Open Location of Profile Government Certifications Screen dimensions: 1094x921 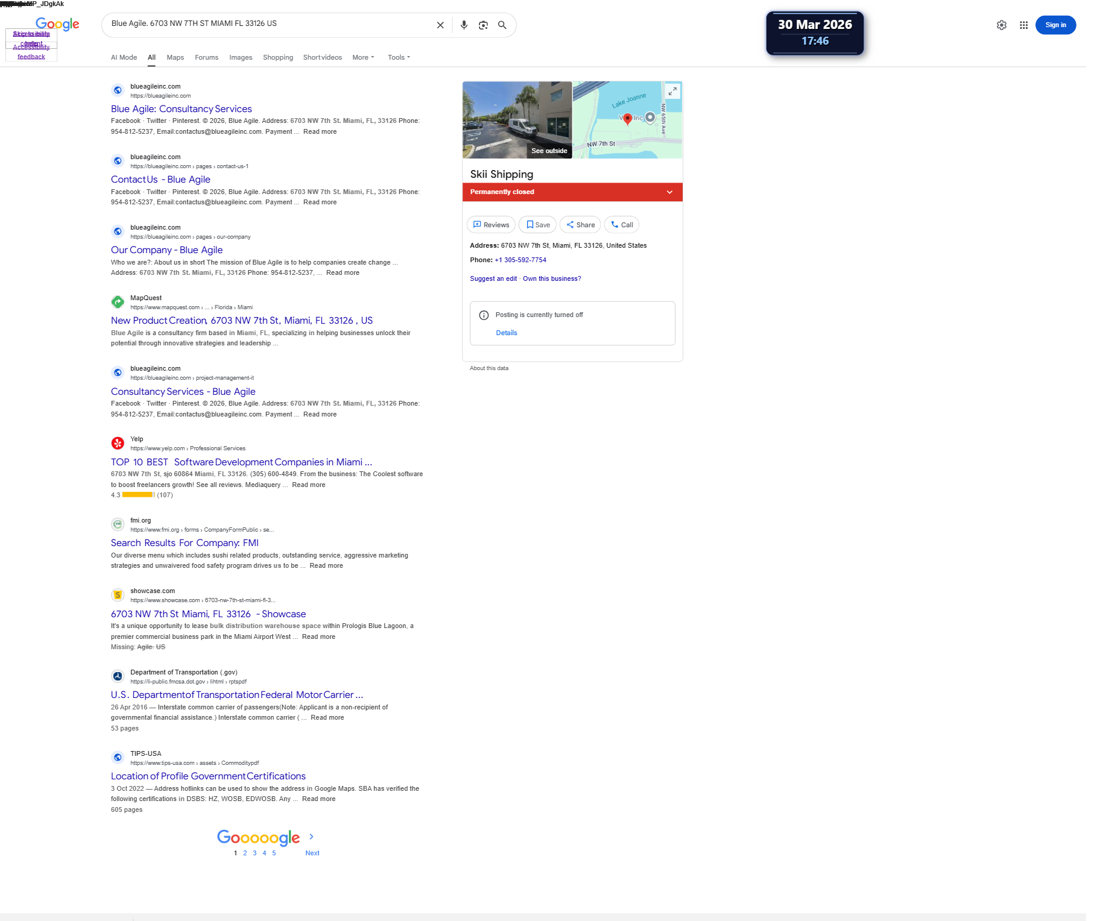tap(208, 776)
